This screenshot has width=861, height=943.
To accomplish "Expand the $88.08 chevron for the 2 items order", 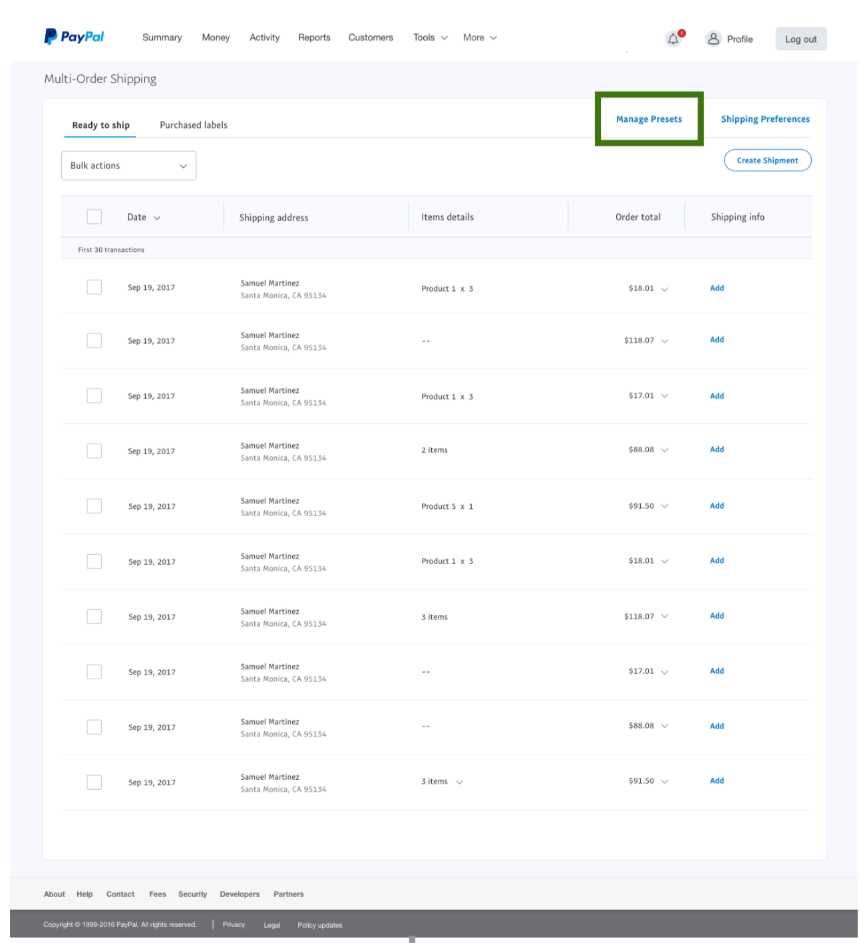I will tap(665, 450).
